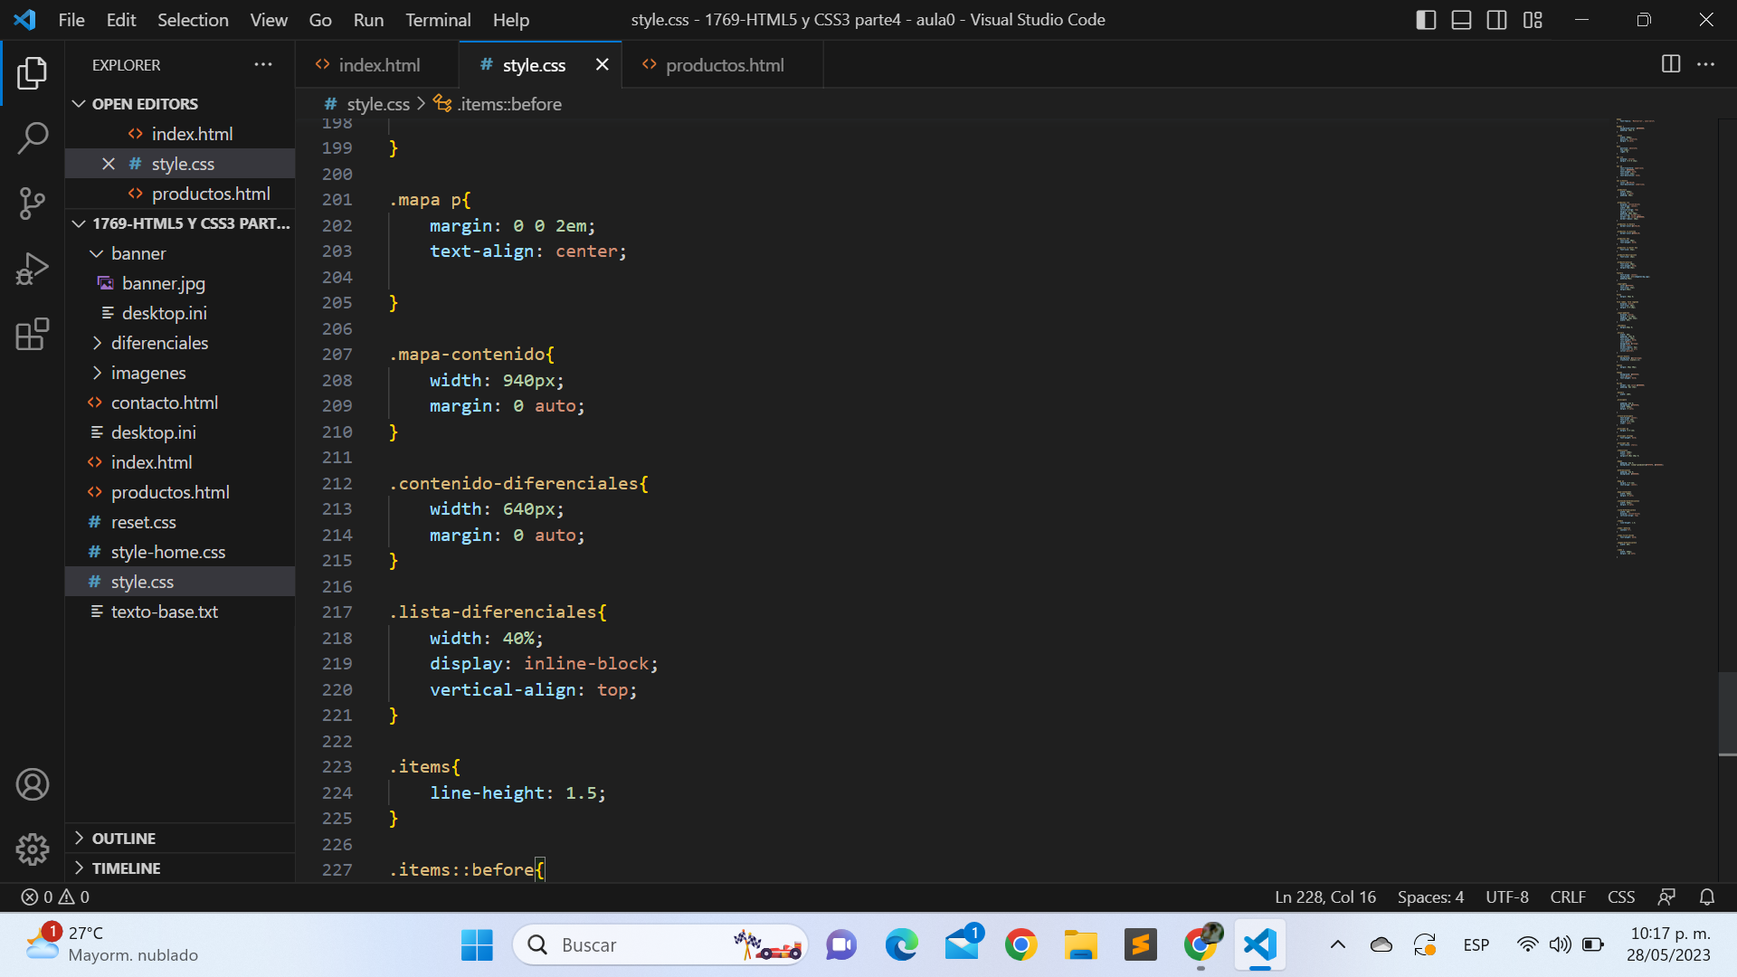Open Google Chrome from taskbar
1737x977 pixels.
tap(1020, 945)
